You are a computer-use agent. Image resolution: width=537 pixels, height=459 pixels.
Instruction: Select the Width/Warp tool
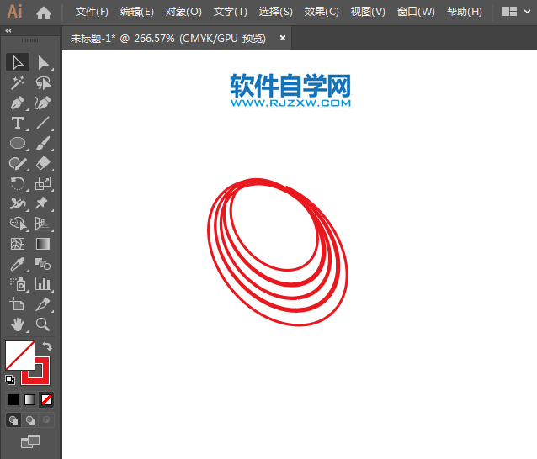click(x=18, y=203)
